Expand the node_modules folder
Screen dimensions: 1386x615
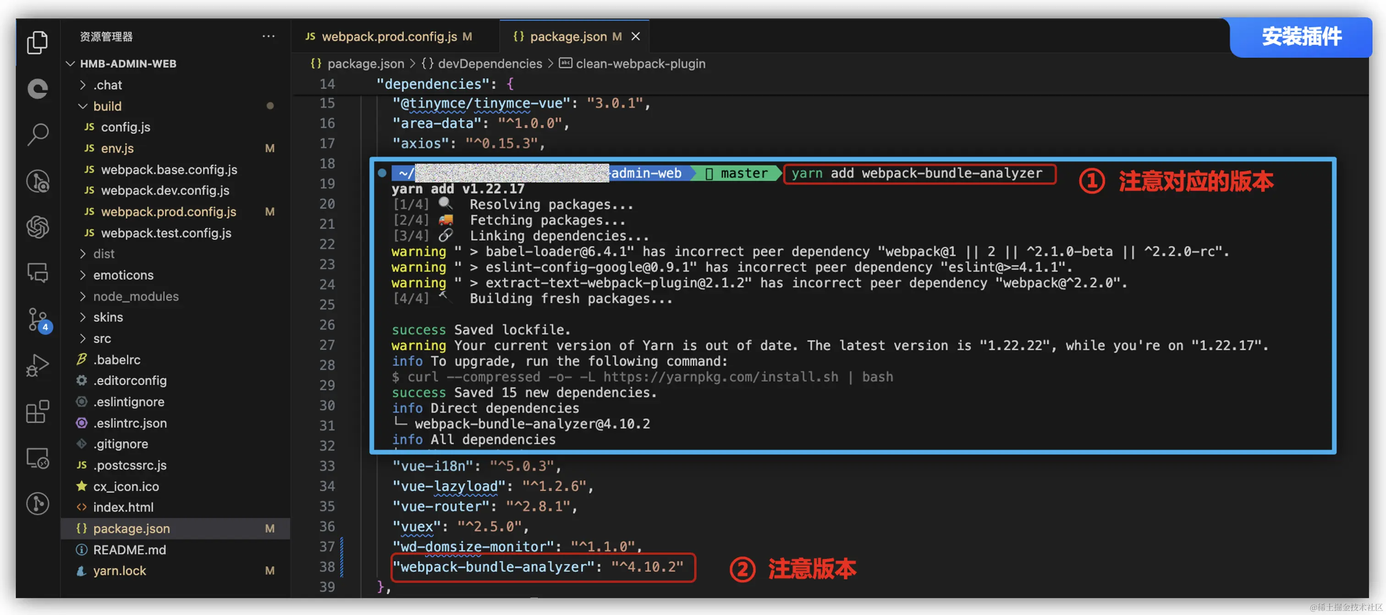[x=135, y=297]
